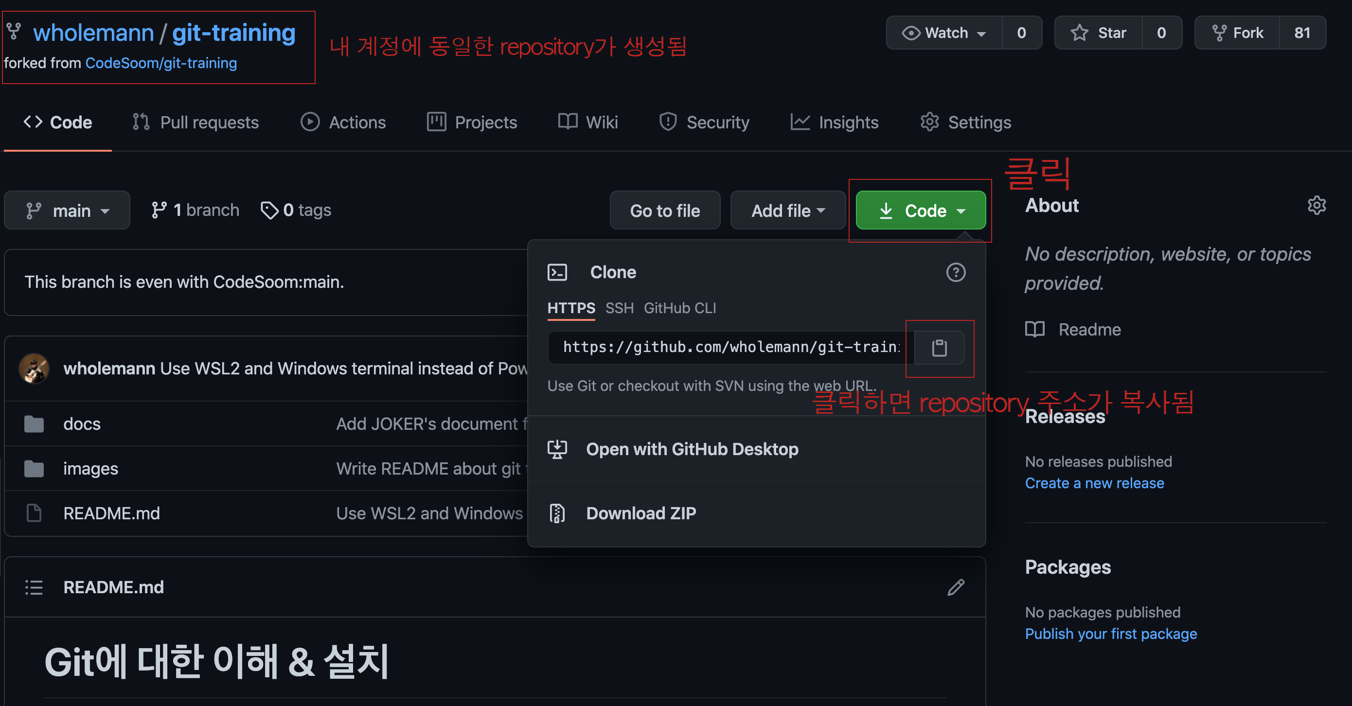Click the Download ZIP option

(x=640, y=513)
